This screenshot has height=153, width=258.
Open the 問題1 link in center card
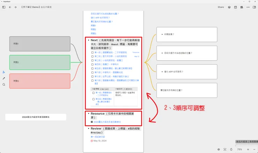click(x=93, y=26)
